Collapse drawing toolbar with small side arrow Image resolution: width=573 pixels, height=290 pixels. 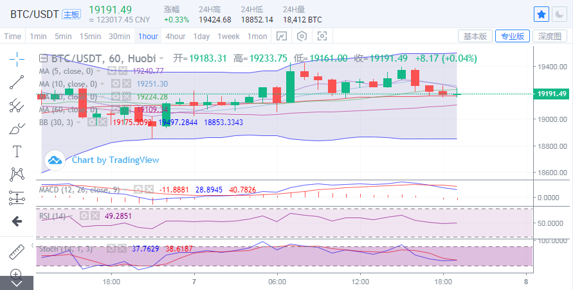click(x=33, y=245)
